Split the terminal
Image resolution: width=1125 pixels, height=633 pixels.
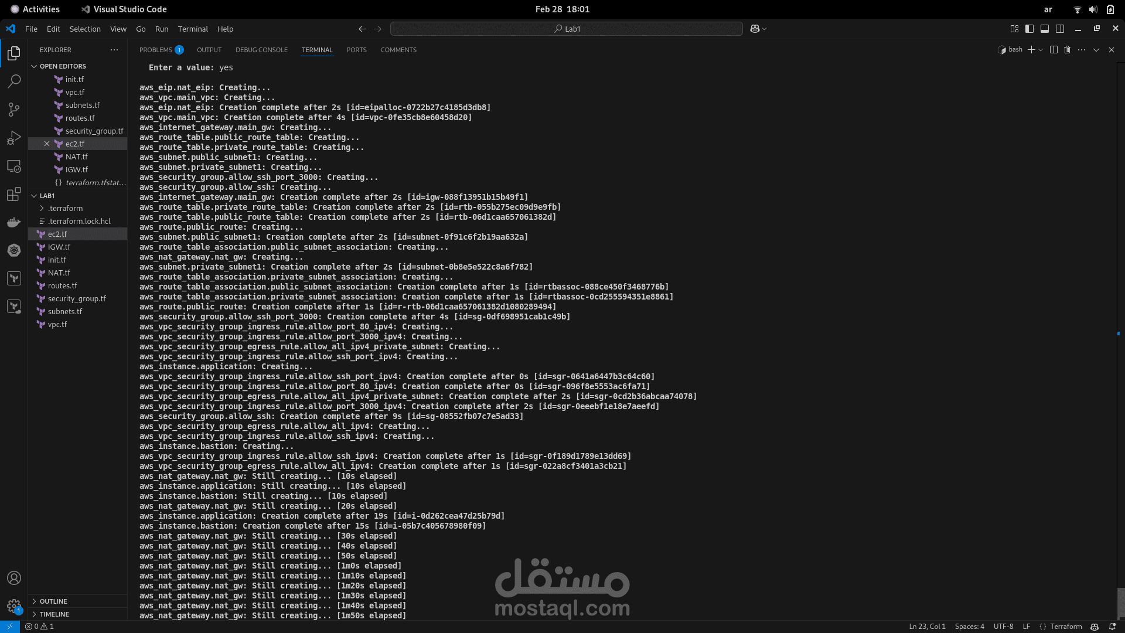1054,50
